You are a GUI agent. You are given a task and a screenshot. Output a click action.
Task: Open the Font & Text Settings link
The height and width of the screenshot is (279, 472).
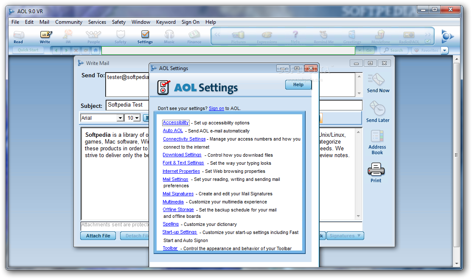[x=183, y=163]
